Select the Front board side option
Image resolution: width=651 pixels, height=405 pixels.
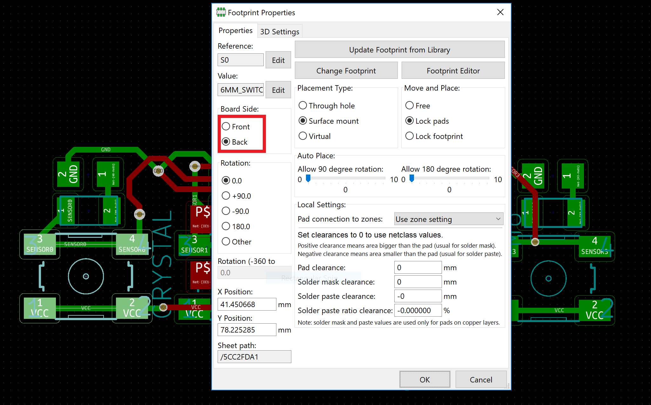tap(226, 127)
